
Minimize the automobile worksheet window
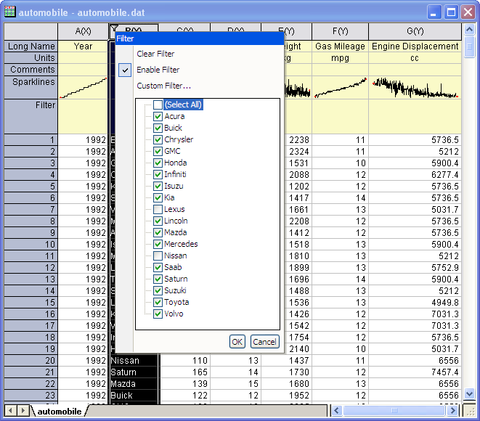point(434,12)
